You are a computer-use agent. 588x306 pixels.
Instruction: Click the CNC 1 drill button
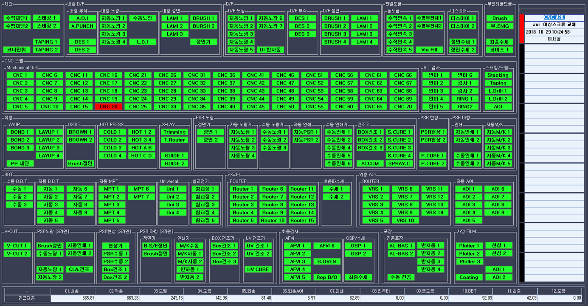20,75
